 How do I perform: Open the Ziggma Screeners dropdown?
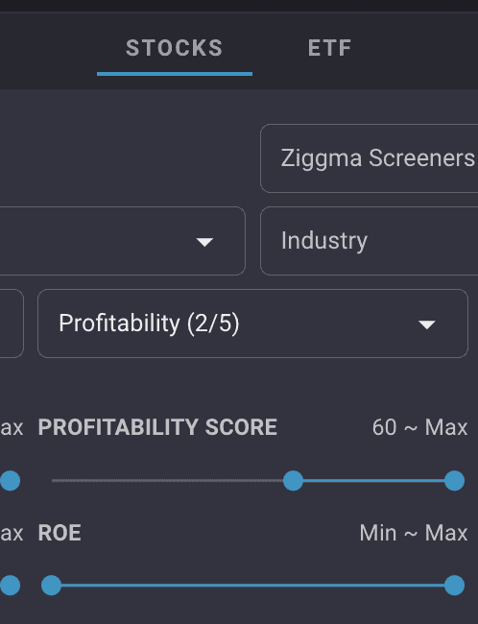tap(369, 158)
